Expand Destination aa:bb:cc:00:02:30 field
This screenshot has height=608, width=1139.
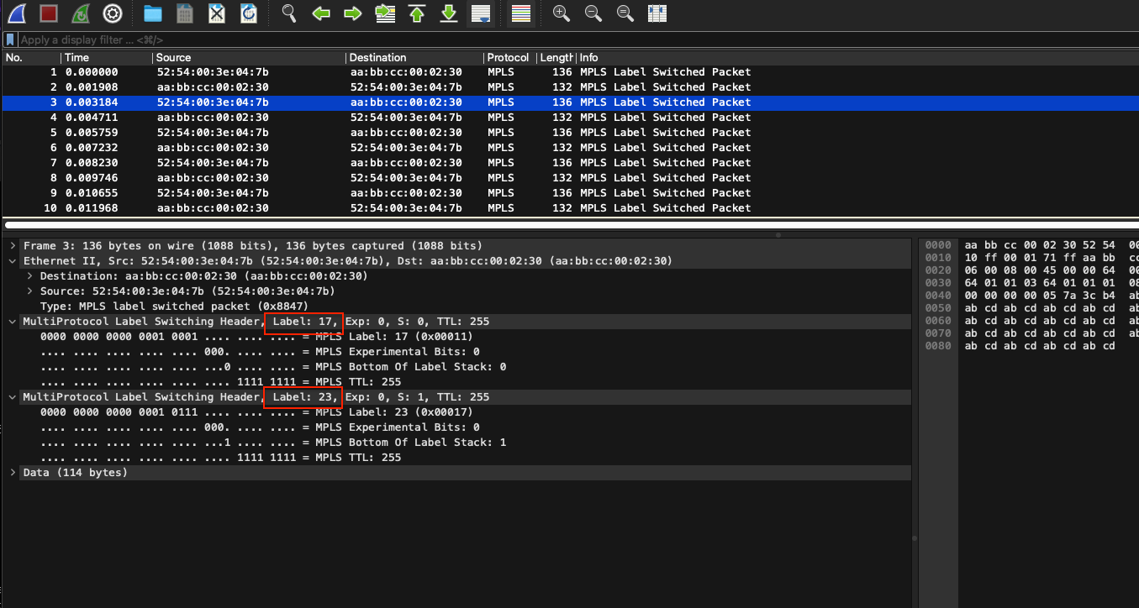[x=29, y=276]
